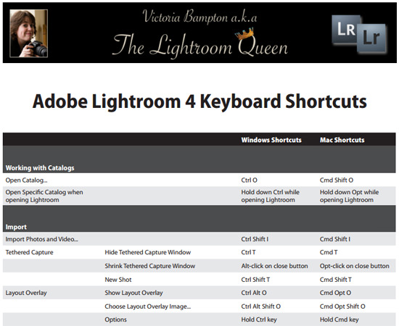Click the lighter Lr Lightroom logo icon
The width and height of the screenshot is (399, 326).
[372, 38]
